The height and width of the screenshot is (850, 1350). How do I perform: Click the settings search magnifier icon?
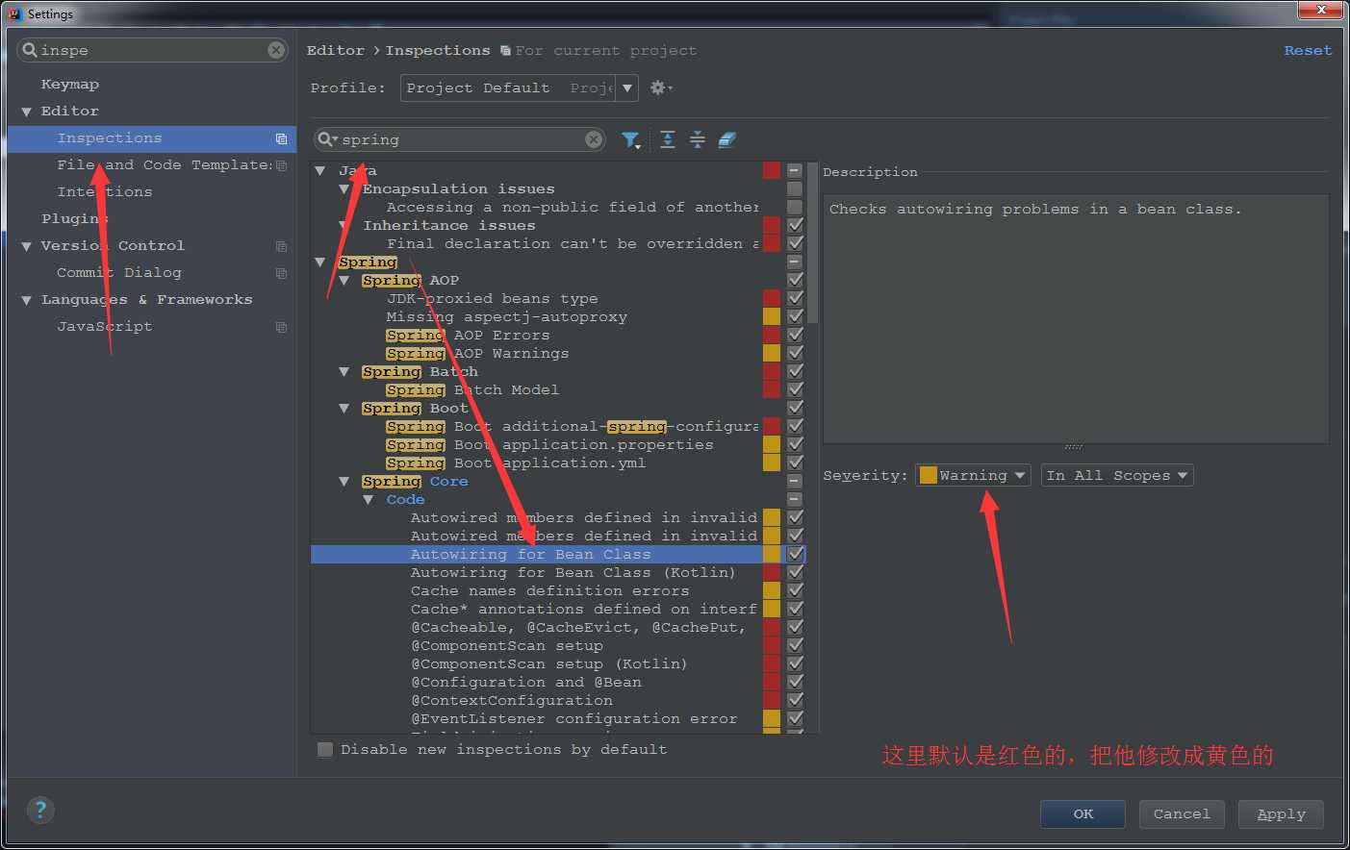tap(30, 50)
